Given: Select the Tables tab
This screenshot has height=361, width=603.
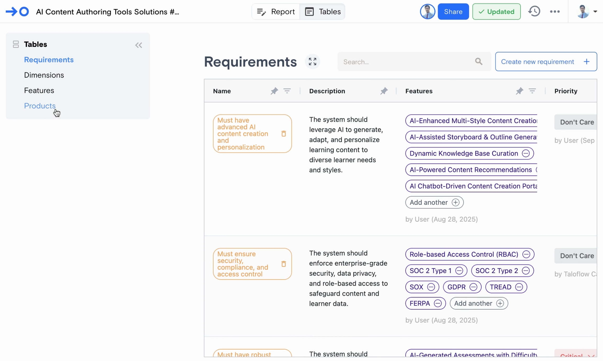Looking at the screenshot, I should coord(322,12).
